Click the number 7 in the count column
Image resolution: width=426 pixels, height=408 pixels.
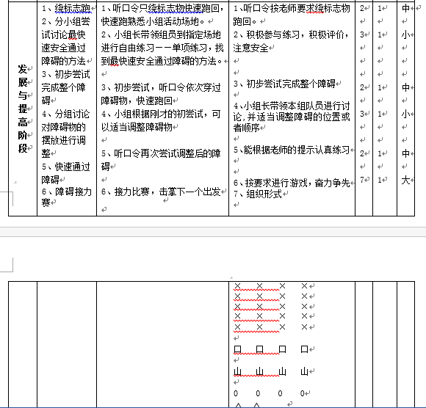[362, 180]
